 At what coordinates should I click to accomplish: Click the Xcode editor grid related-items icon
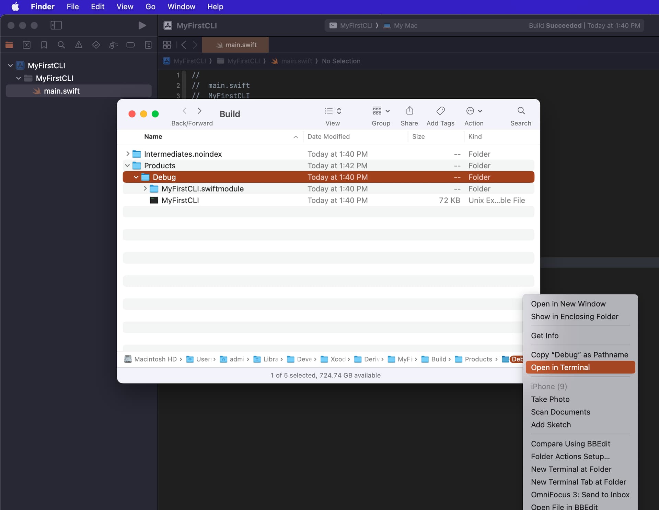[167, 45]
